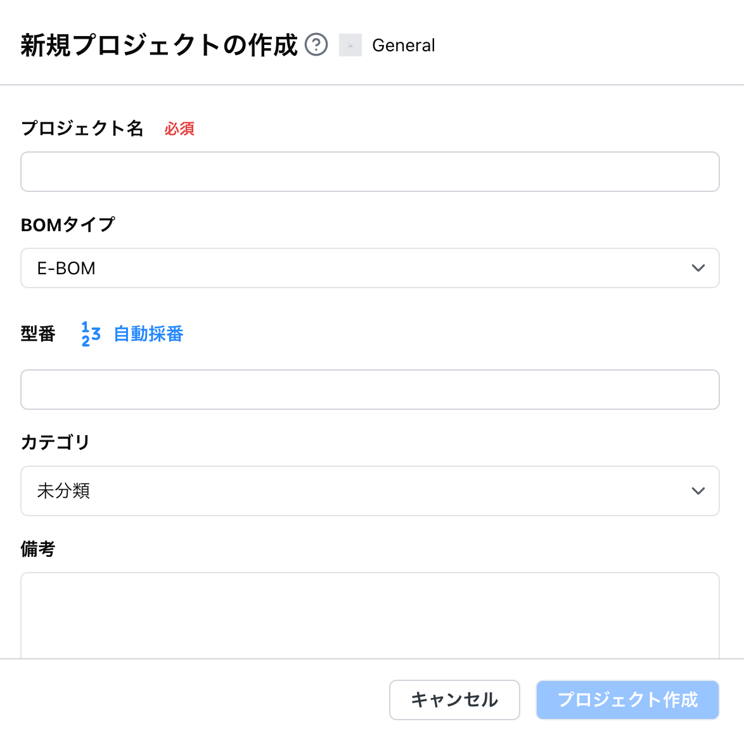Submit with the プロジェクト作成 button
744x731 pixels.
[628, 700]
